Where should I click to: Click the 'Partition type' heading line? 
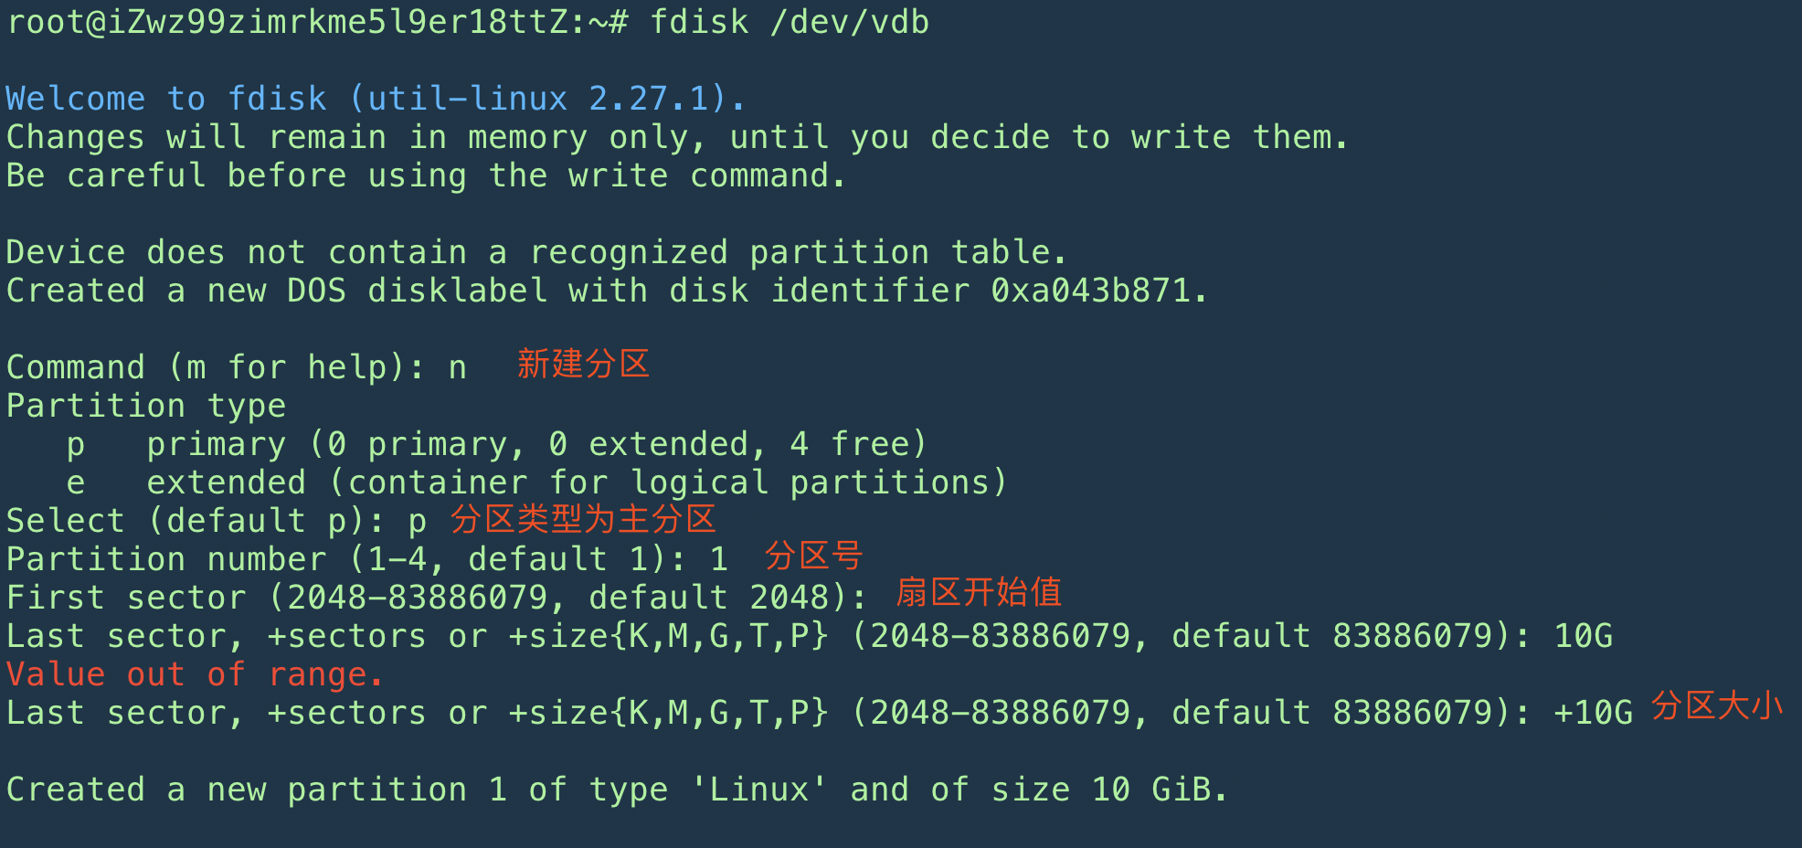[146, 406]
